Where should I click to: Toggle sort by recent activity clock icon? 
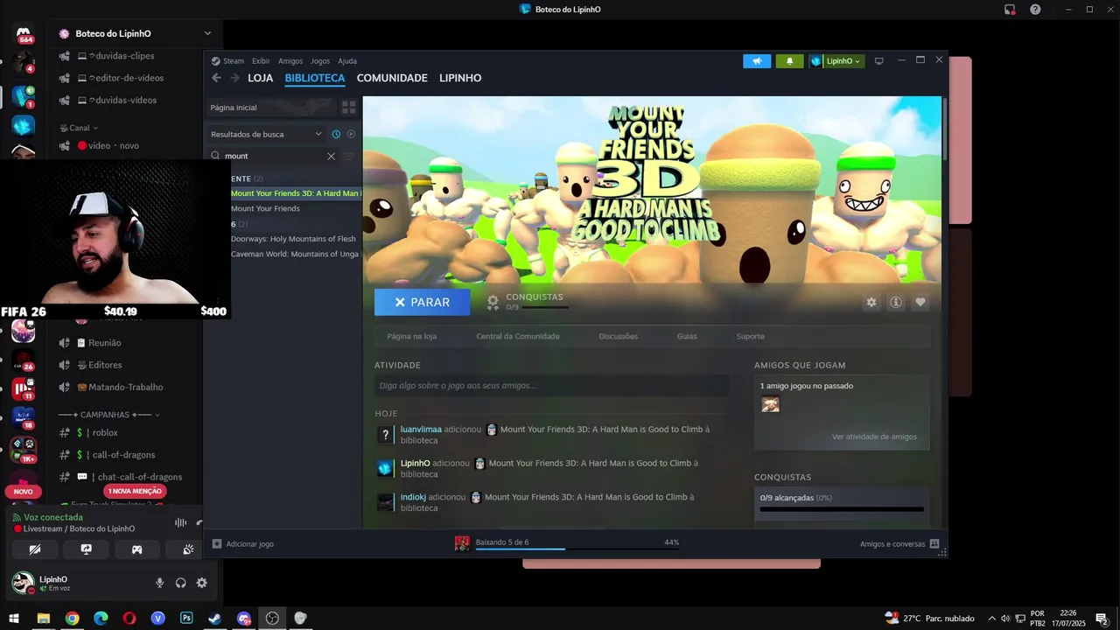click(336, 134)
